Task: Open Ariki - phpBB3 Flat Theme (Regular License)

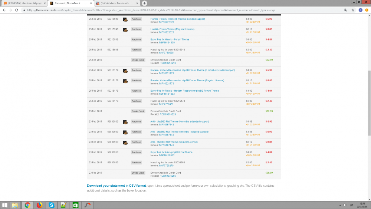Action: 174,142
